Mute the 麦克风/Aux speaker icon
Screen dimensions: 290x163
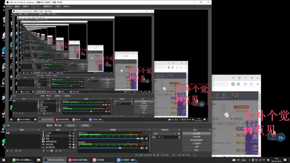click(142, 138)
